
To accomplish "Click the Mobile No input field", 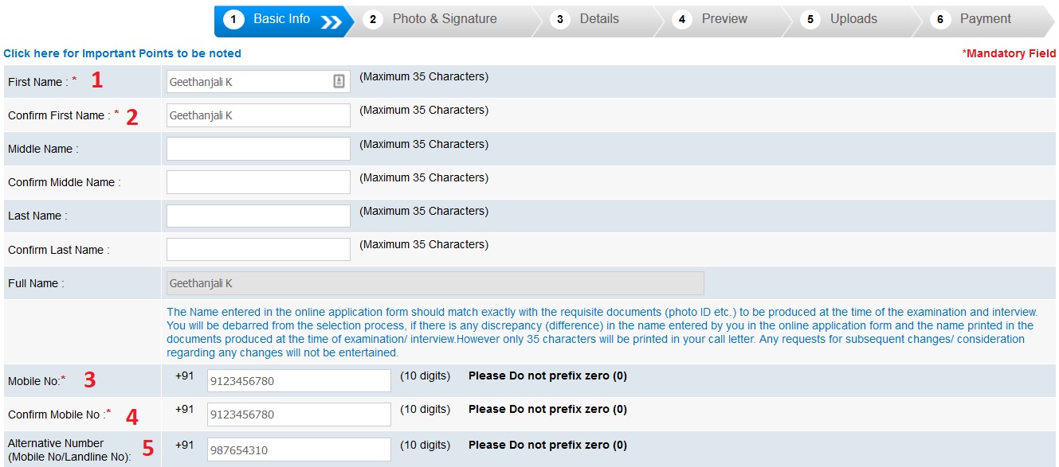I will coord(299,381).
